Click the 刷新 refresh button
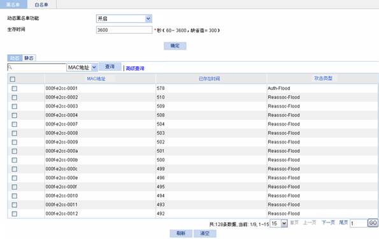379x239 pixels. 181,233
